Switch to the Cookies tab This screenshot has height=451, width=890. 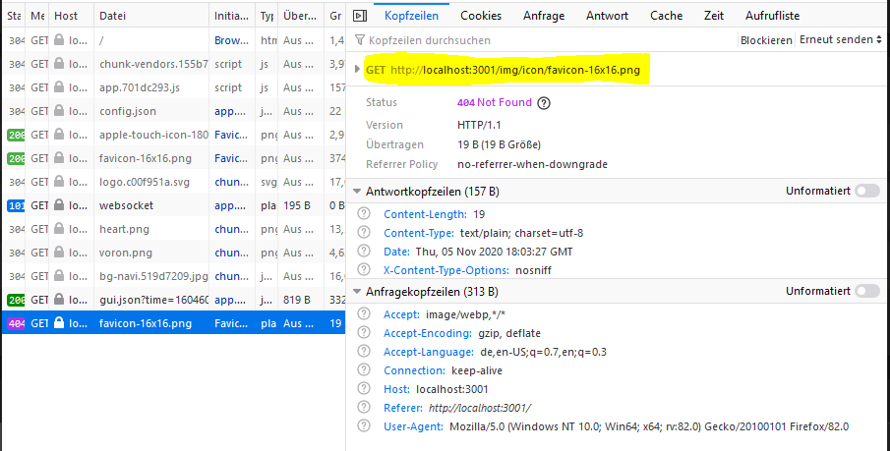pos(481,16)
